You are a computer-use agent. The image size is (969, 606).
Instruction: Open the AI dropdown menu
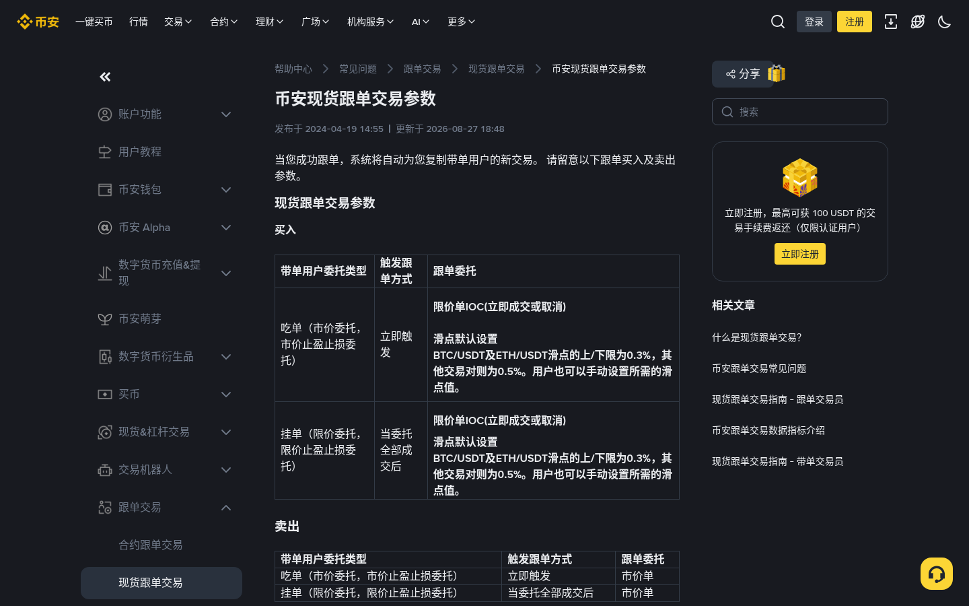click(421, 22)
